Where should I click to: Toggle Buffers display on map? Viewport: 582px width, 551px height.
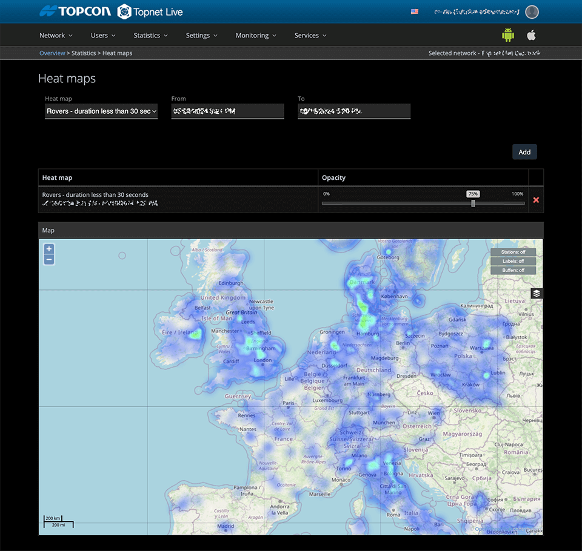pyautogui.click(x=513, y=270)
